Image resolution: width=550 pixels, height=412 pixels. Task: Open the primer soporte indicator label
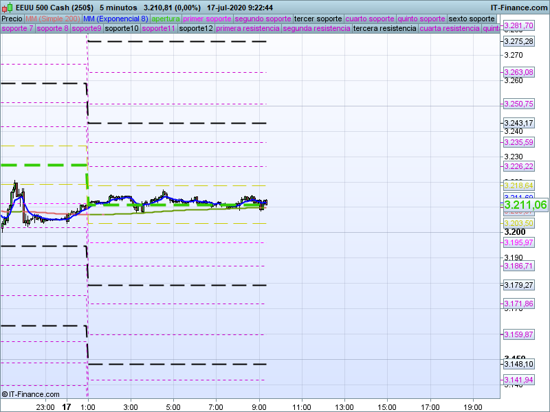click(208, 19)
